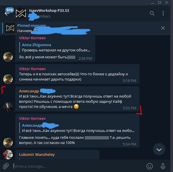The image size is (173, 172).
Task: Jump to bottom with down-chevron button
Action: 159,149
